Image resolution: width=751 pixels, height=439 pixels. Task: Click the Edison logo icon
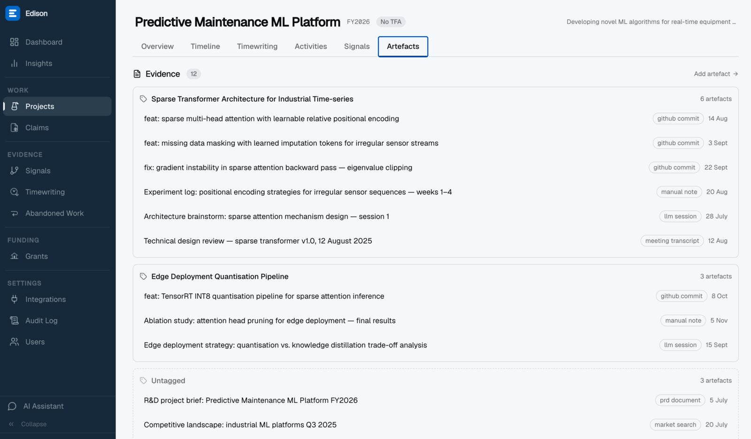pos(13,13)
